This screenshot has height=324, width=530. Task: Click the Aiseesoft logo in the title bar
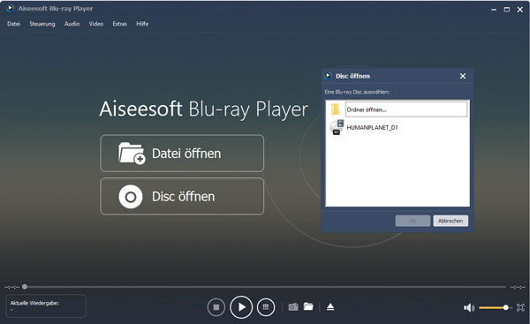tap(10, 8)
